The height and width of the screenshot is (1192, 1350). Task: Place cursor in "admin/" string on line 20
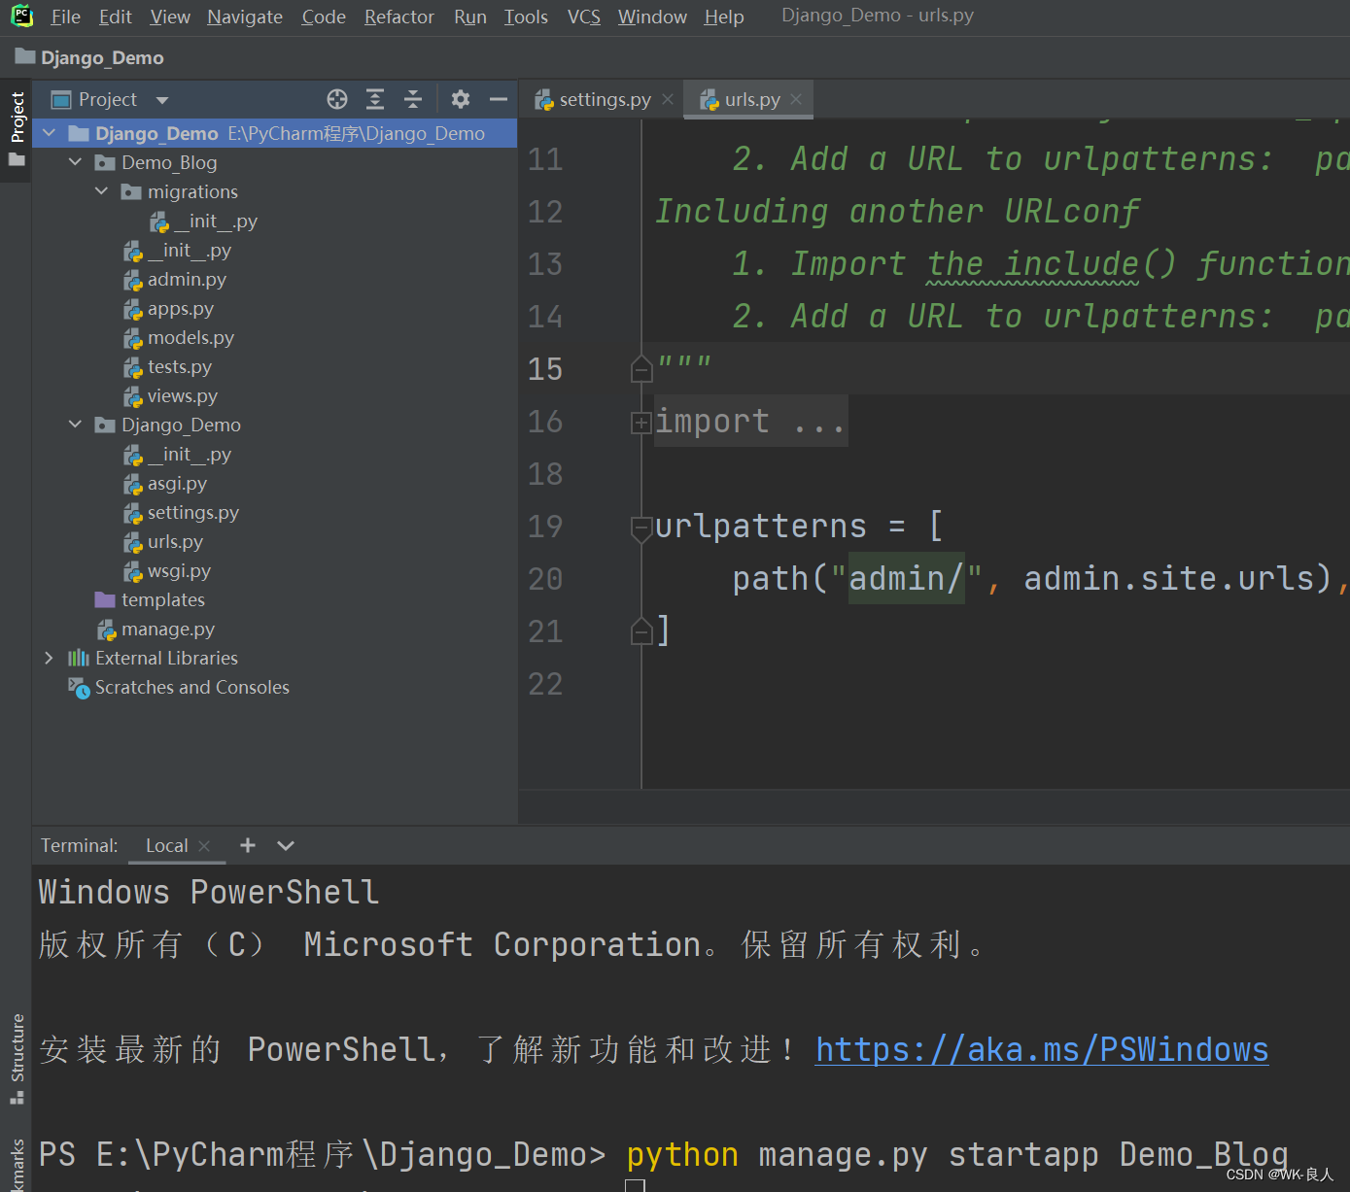(x=906, y=579)
